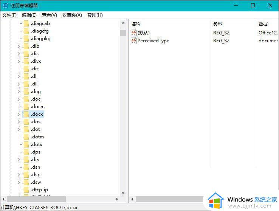279x211 pixels.
Task: Expand the .dot key
Action: pos(19,129)
